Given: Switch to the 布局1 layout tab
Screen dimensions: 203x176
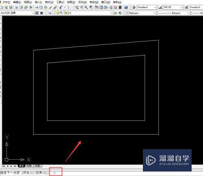Looking at the screenshot, I should click(29, 166).
